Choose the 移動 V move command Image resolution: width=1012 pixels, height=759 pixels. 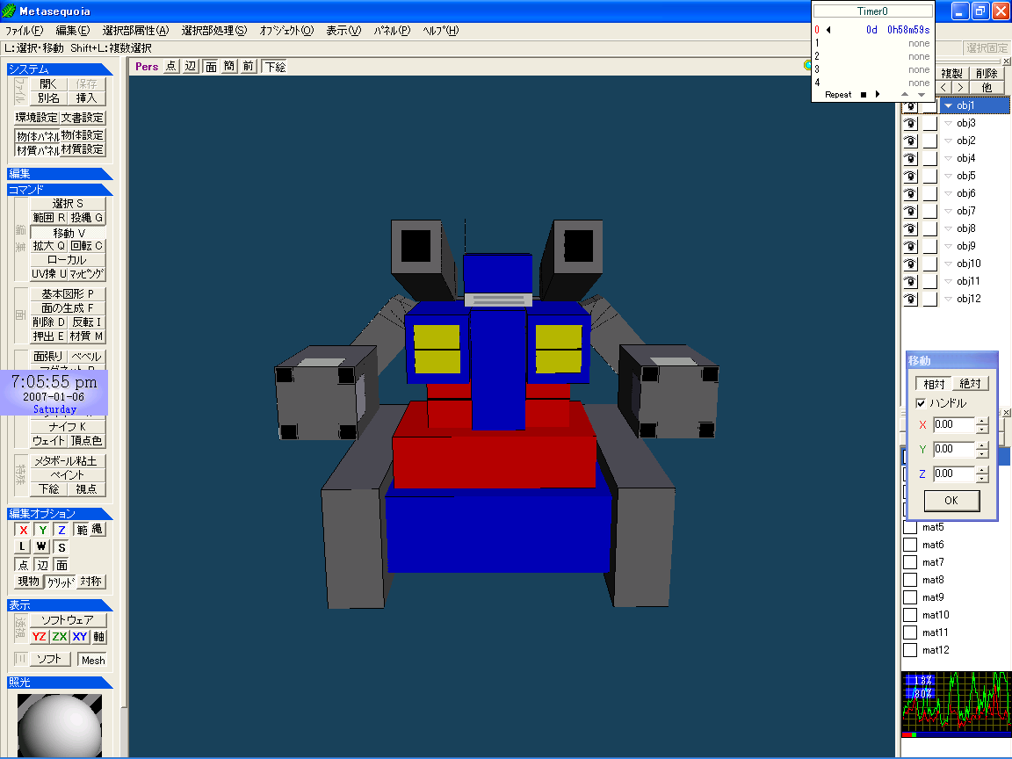pos(68,232)
